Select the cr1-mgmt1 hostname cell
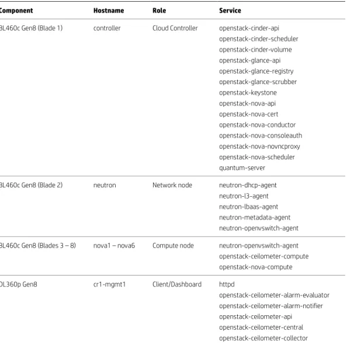This screenshot has height=345, width=347. click(x=109, y=284)
